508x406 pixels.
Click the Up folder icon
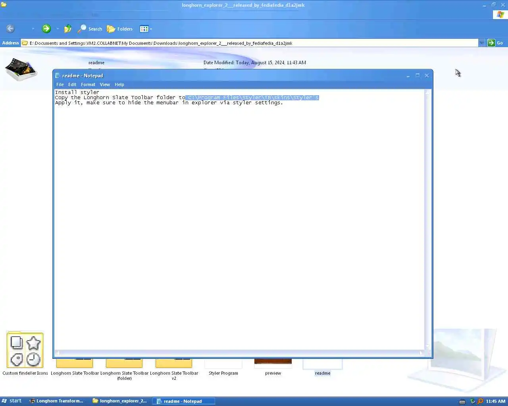click(68, 29)
